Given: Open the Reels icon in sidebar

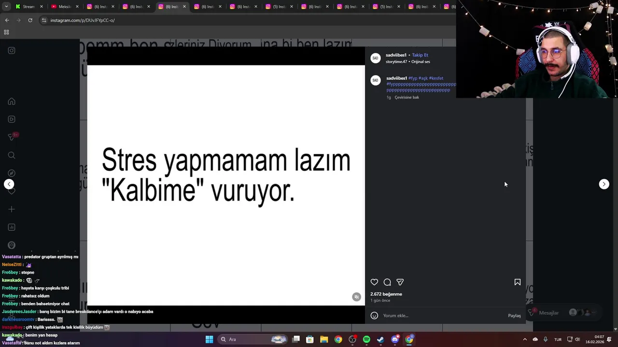Looking at the screenshot, I should pyautogui.click(x=12, y=120).
